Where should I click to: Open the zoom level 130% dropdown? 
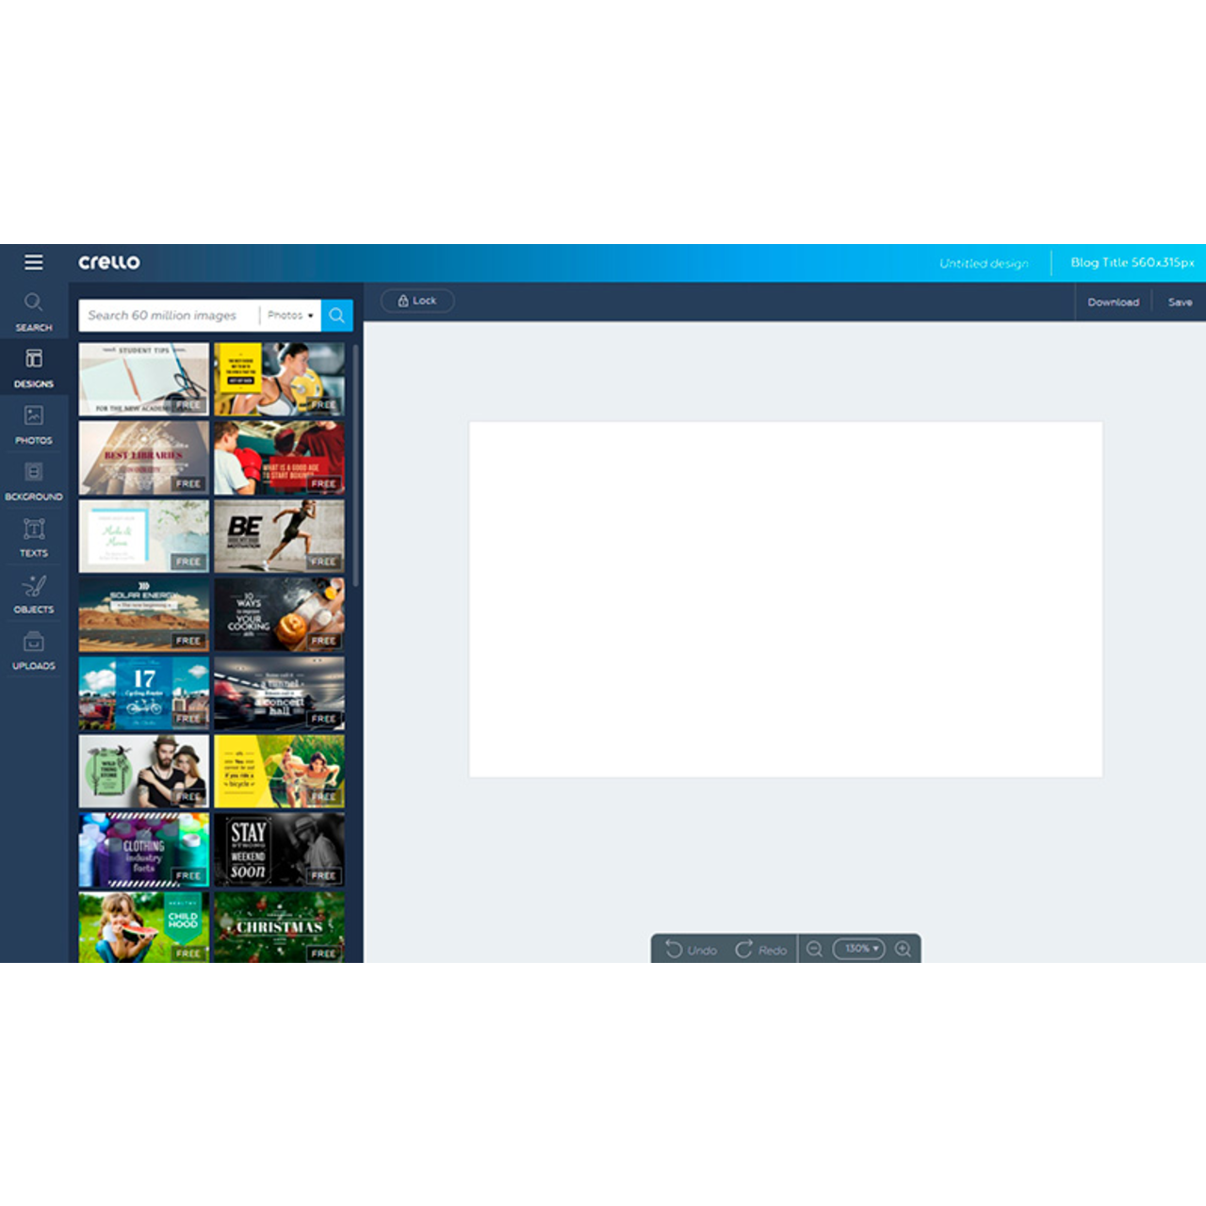point(858,949)
